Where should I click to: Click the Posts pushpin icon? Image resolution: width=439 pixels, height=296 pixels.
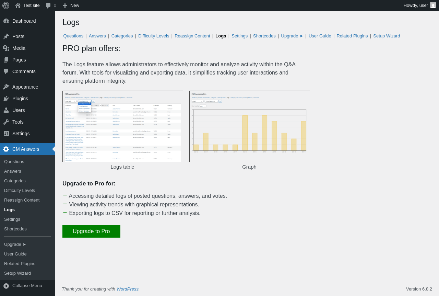point(6,36)
